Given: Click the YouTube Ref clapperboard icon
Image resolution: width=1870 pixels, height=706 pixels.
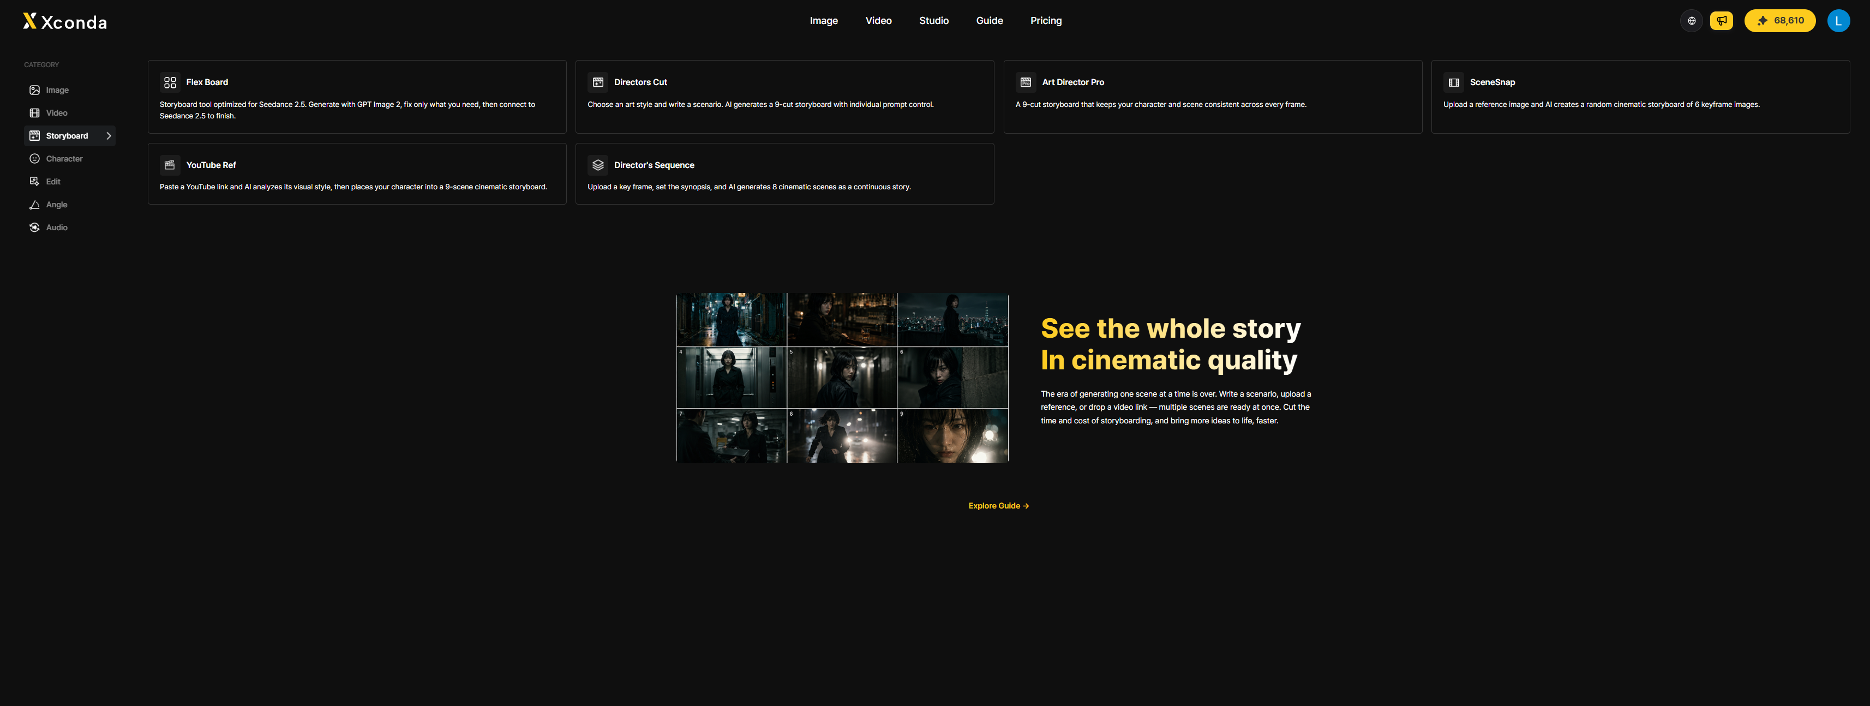Looking at the screenshot, I should coord(170,165).
